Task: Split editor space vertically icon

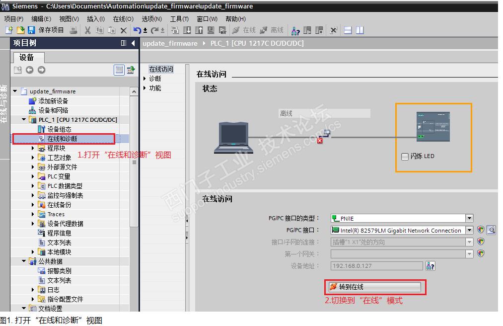Action: [x=360, y=30]
